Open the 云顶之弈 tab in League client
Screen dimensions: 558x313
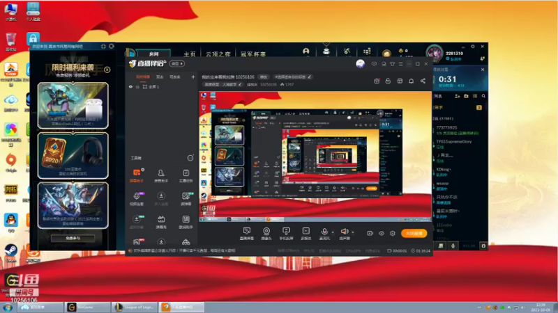(218, 54)
